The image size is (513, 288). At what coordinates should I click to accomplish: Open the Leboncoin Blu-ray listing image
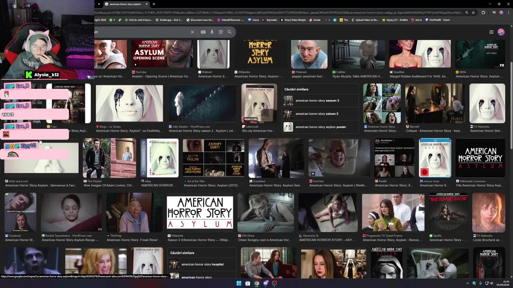click(259, 104)
